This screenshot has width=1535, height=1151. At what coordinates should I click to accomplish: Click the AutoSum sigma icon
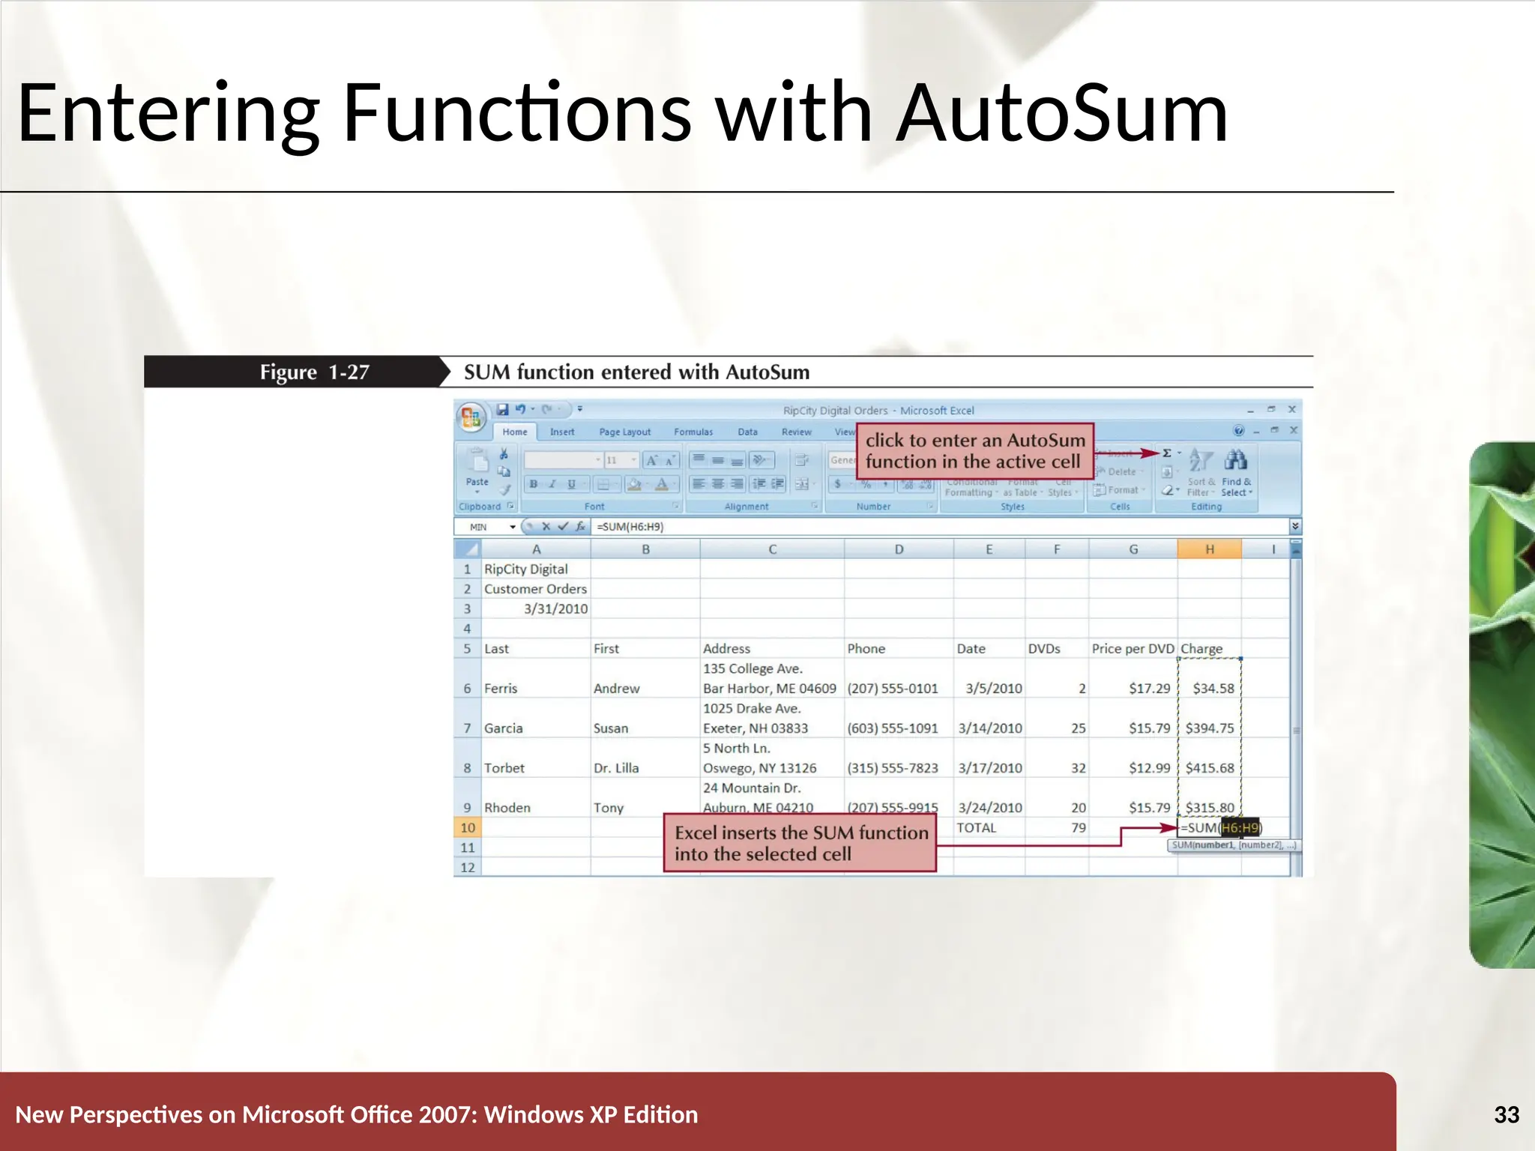(1167, 453)
